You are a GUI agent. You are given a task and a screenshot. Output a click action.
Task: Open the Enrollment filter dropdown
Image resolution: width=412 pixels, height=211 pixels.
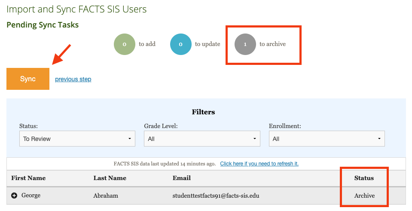click(x=327, y=139)
